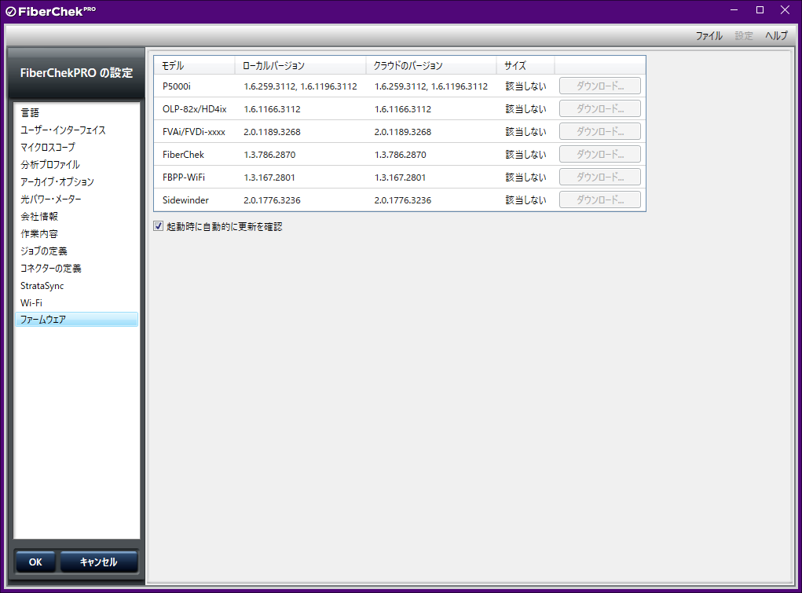Image resolution: width=802 pixels, height=593 pixels.
Task: Click the FiberChek PRO logo in title bar
Action: pos(50,11)
